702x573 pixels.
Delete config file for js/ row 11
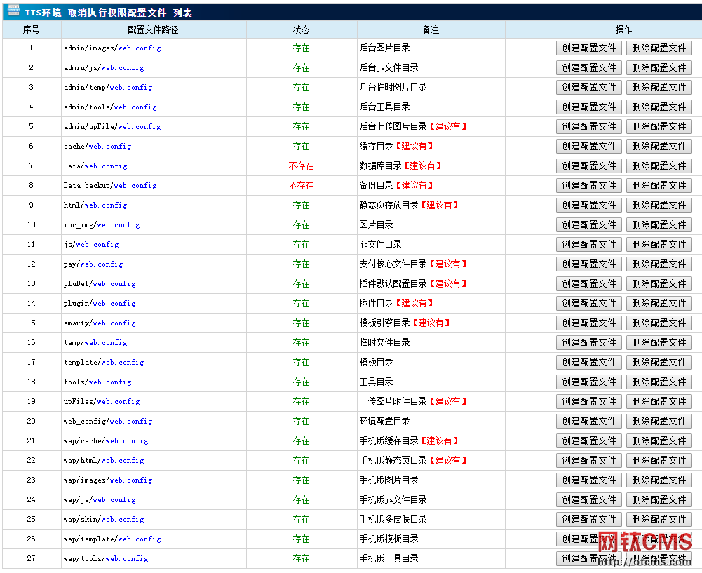click(x=659, y=245)
